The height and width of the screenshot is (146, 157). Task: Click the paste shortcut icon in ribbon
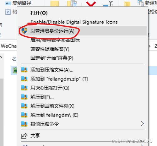[x=8, y=12]
